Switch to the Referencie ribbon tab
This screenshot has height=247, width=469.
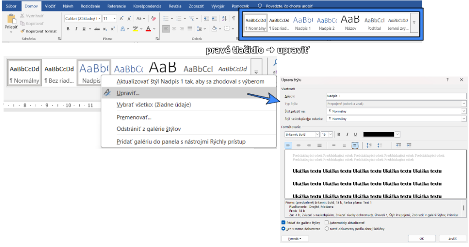tap(116, 6)
